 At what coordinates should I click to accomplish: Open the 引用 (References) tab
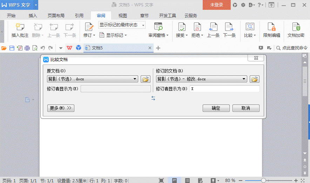pos(79,16)
